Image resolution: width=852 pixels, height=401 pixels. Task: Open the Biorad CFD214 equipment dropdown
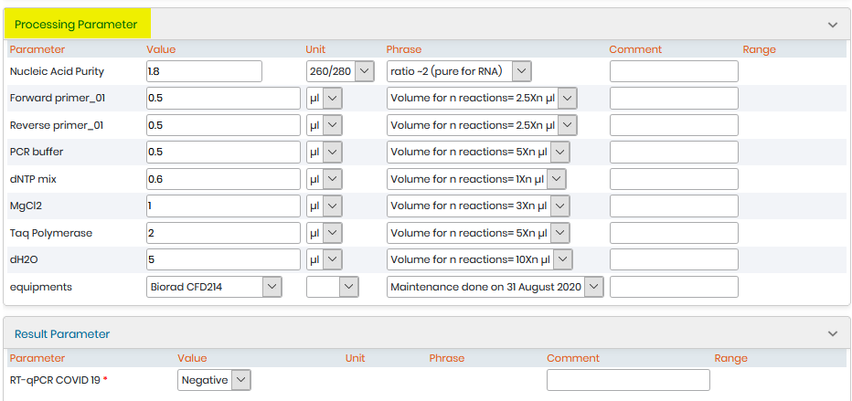click(x=214, y=287)
